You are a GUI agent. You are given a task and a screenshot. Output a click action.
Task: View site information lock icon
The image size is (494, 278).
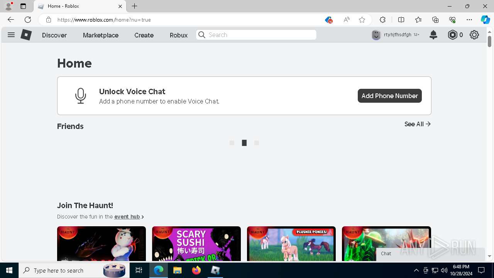pos(49,20)
